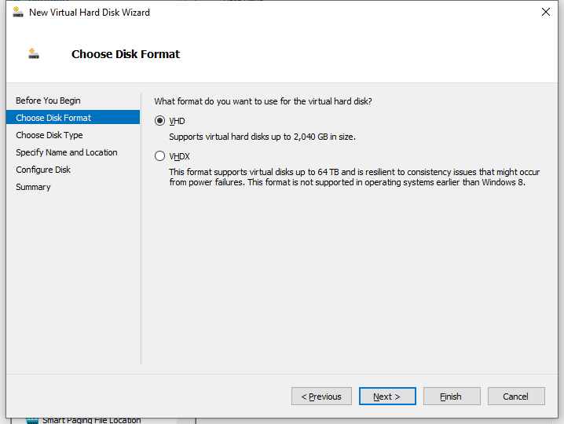Click the VHDX option label text

(x=179, y=156)
